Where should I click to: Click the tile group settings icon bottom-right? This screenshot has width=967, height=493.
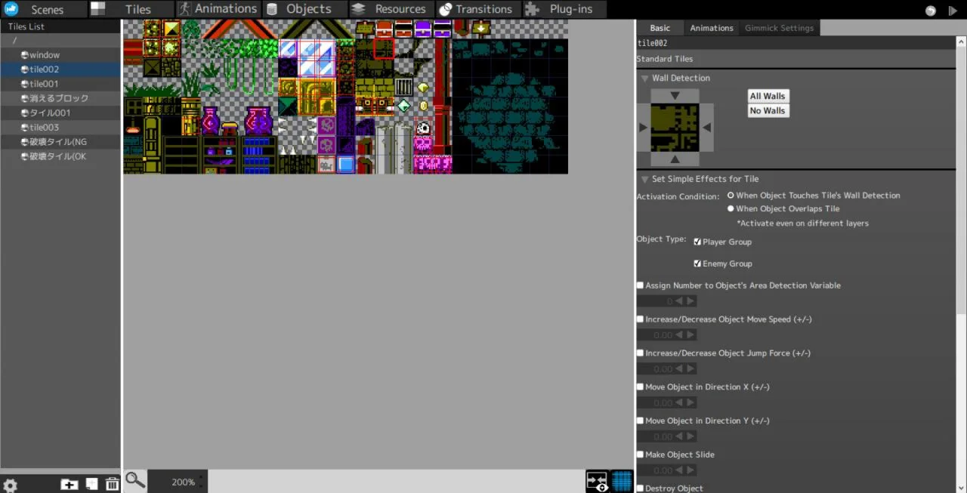point(597,481)
